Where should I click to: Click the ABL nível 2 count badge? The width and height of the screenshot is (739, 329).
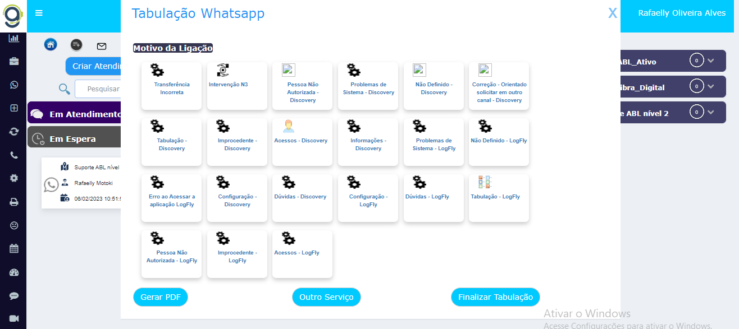pyautogui.click(x=696, y=112)
